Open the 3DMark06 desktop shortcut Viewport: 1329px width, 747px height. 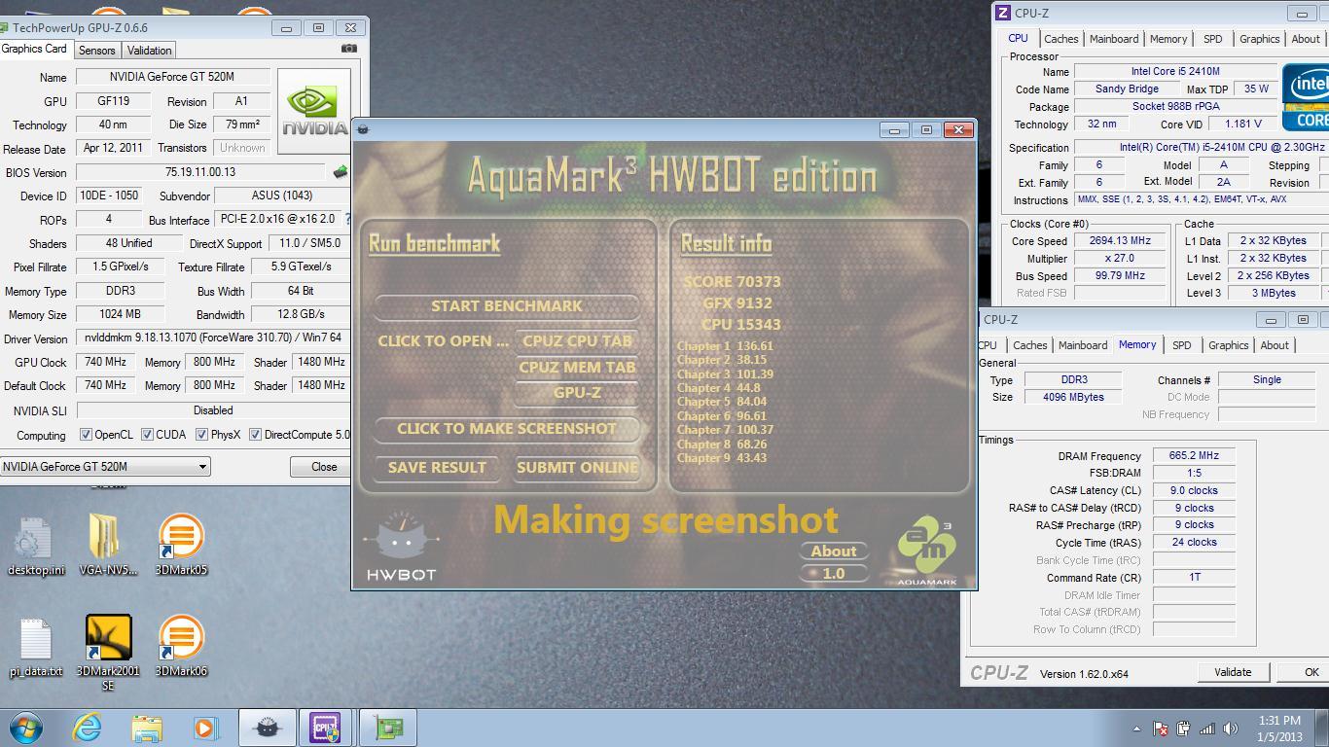[181, 648]
